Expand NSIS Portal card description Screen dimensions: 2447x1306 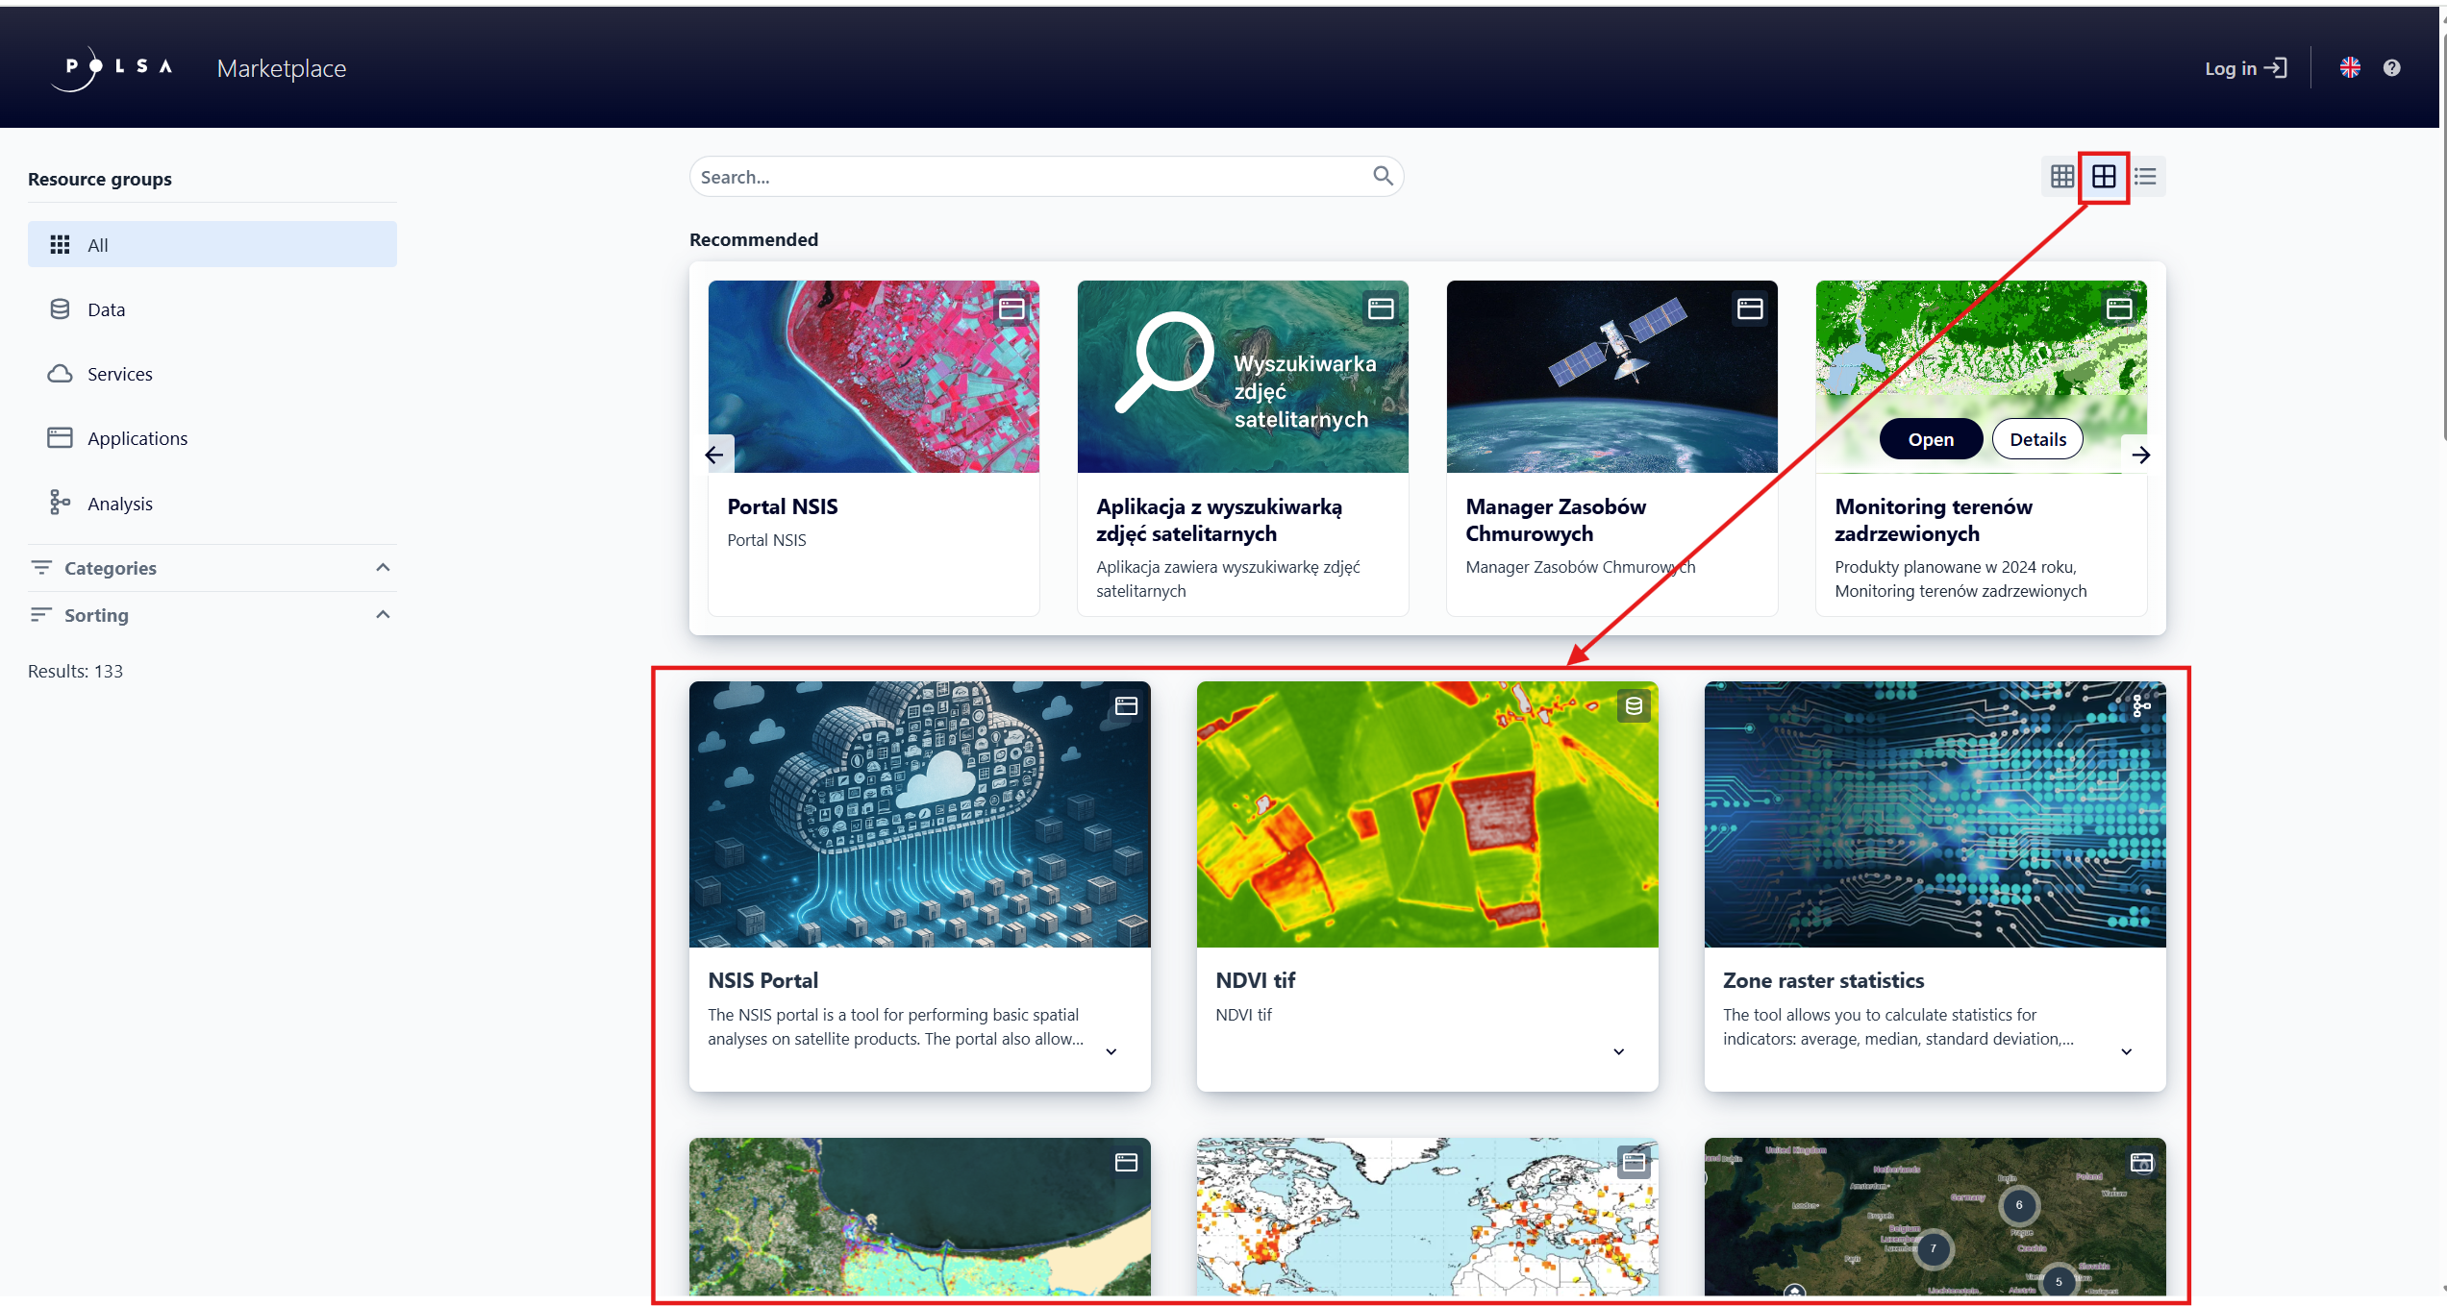coord(1111,1051)
